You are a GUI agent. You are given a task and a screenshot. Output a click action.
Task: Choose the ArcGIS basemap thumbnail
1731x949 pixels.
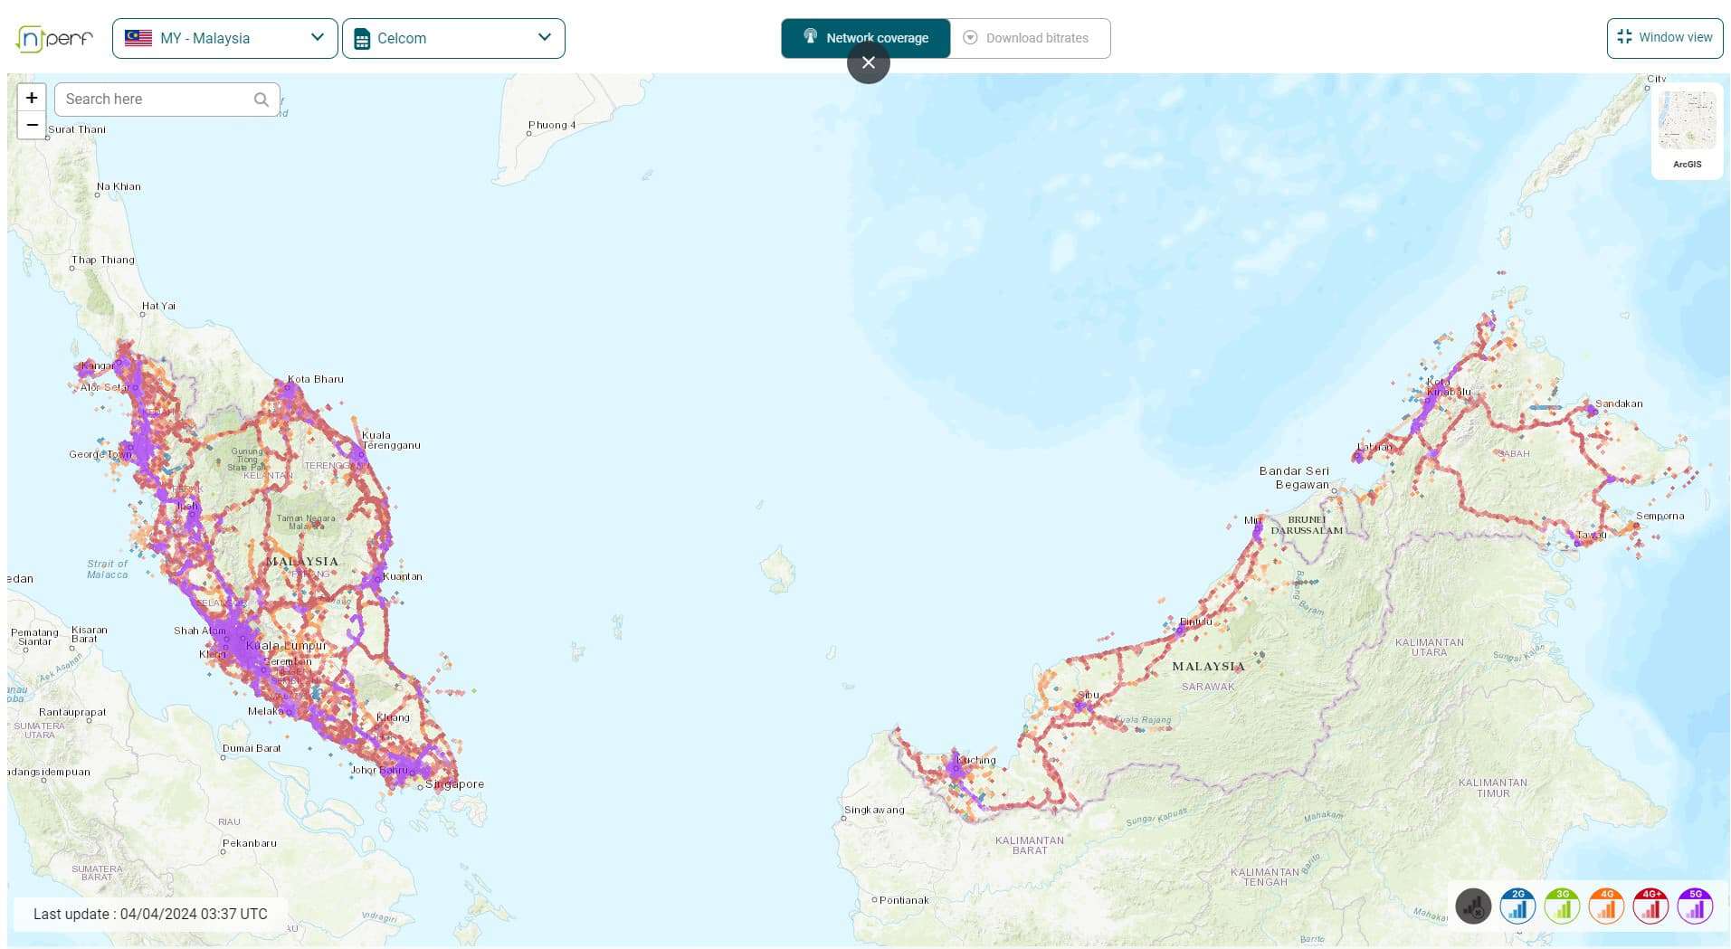(1687, 119)
